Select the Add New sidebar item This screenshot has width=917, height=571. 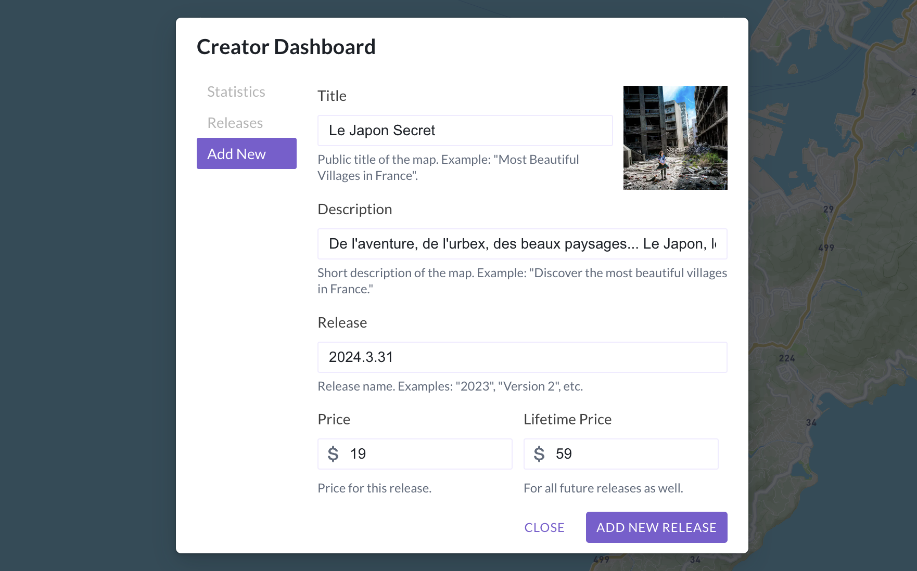tap(246, 153)
